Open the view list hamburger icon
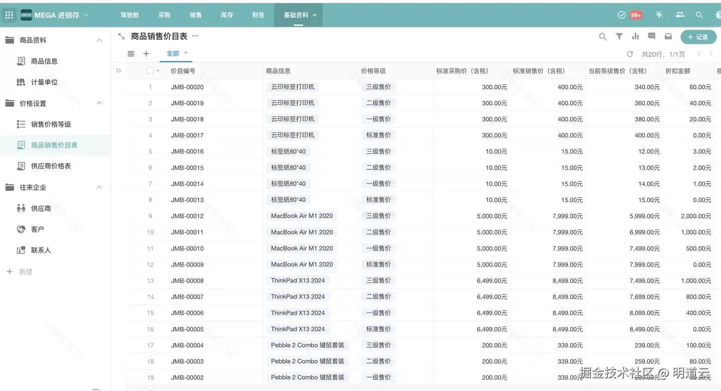Viewport: 721px width, 391px height. (x=131, y=53)
